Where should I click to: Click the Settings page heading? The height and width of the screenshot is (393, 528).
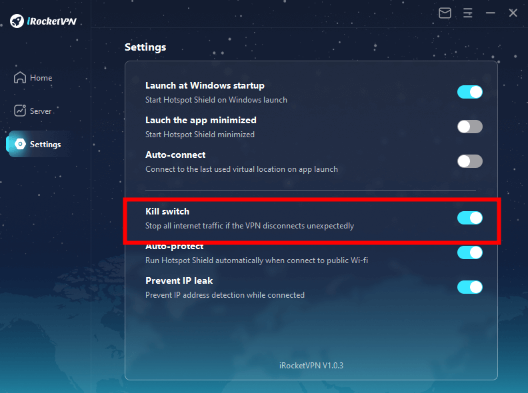[x=145, y=47]
